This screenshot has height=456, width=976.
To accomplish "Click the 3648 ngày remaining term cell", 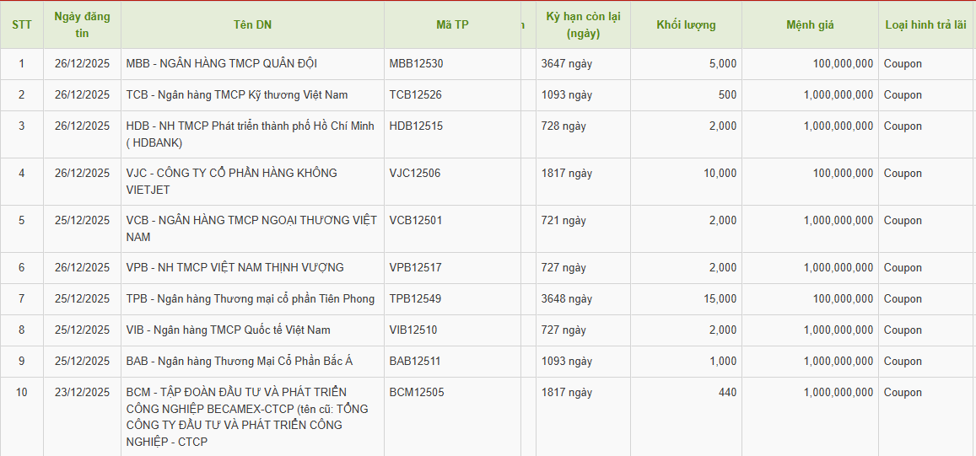I will tap(567, 299).
